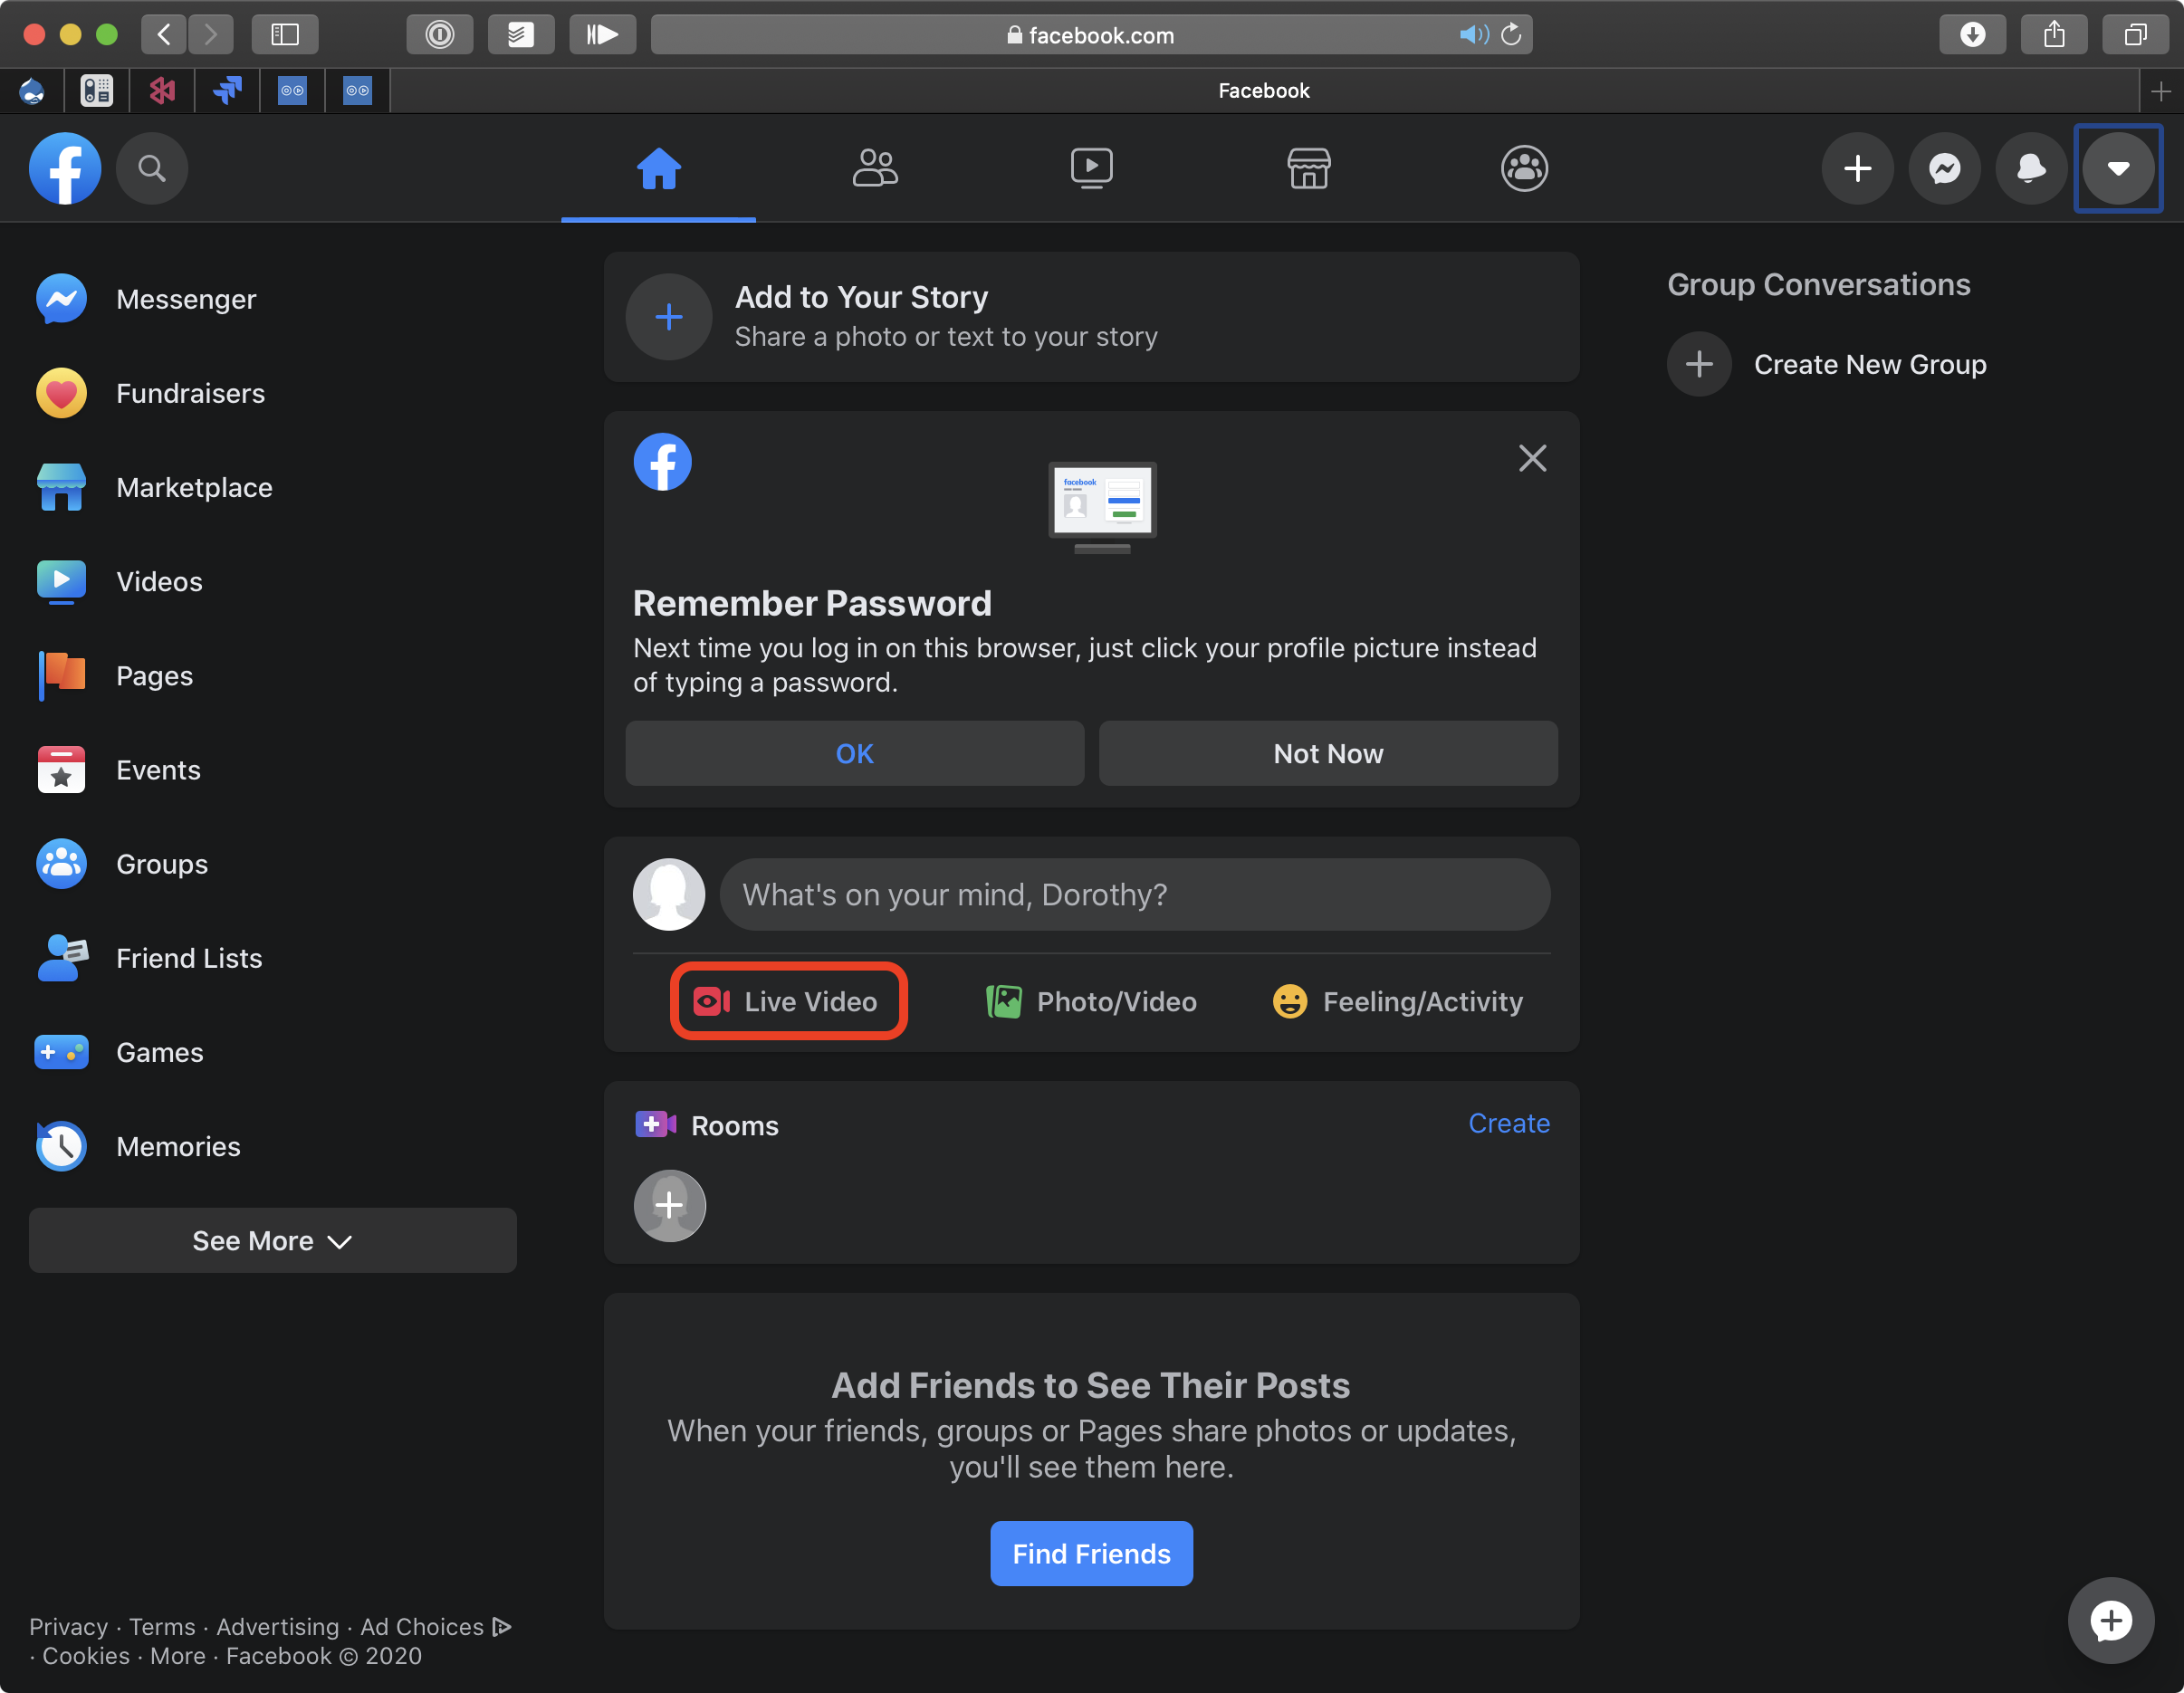Click the plus to Add to Your Story
The width and height of the screenshot is (2184, 1693).
[669, 317]
